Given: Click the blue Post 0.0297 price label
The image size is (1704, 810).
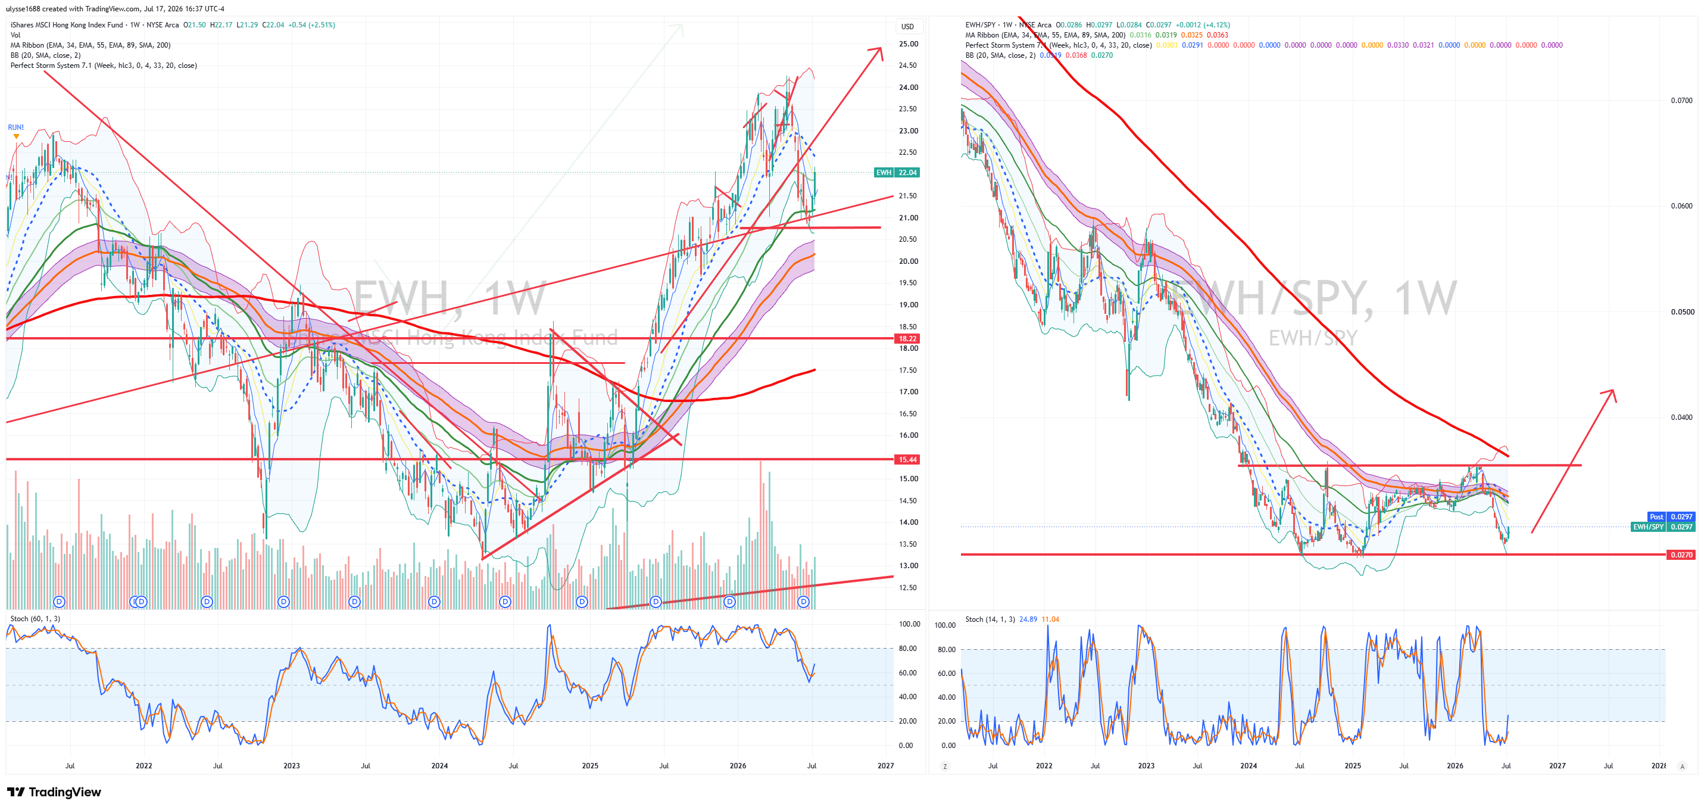Looking at the screenshot, I should pos(1671,517).
